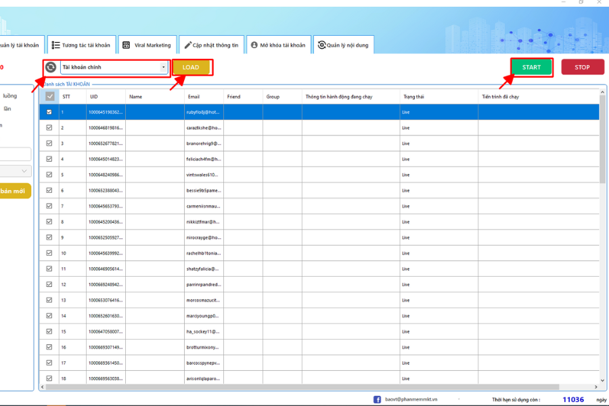Uncheck the checkbox for row 5

(49, 175)
